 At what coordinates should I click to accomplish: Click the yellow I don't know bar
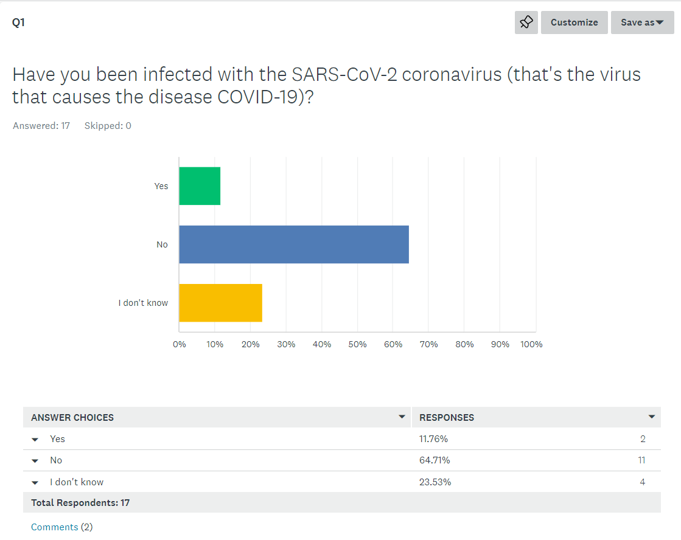[220, 303]
